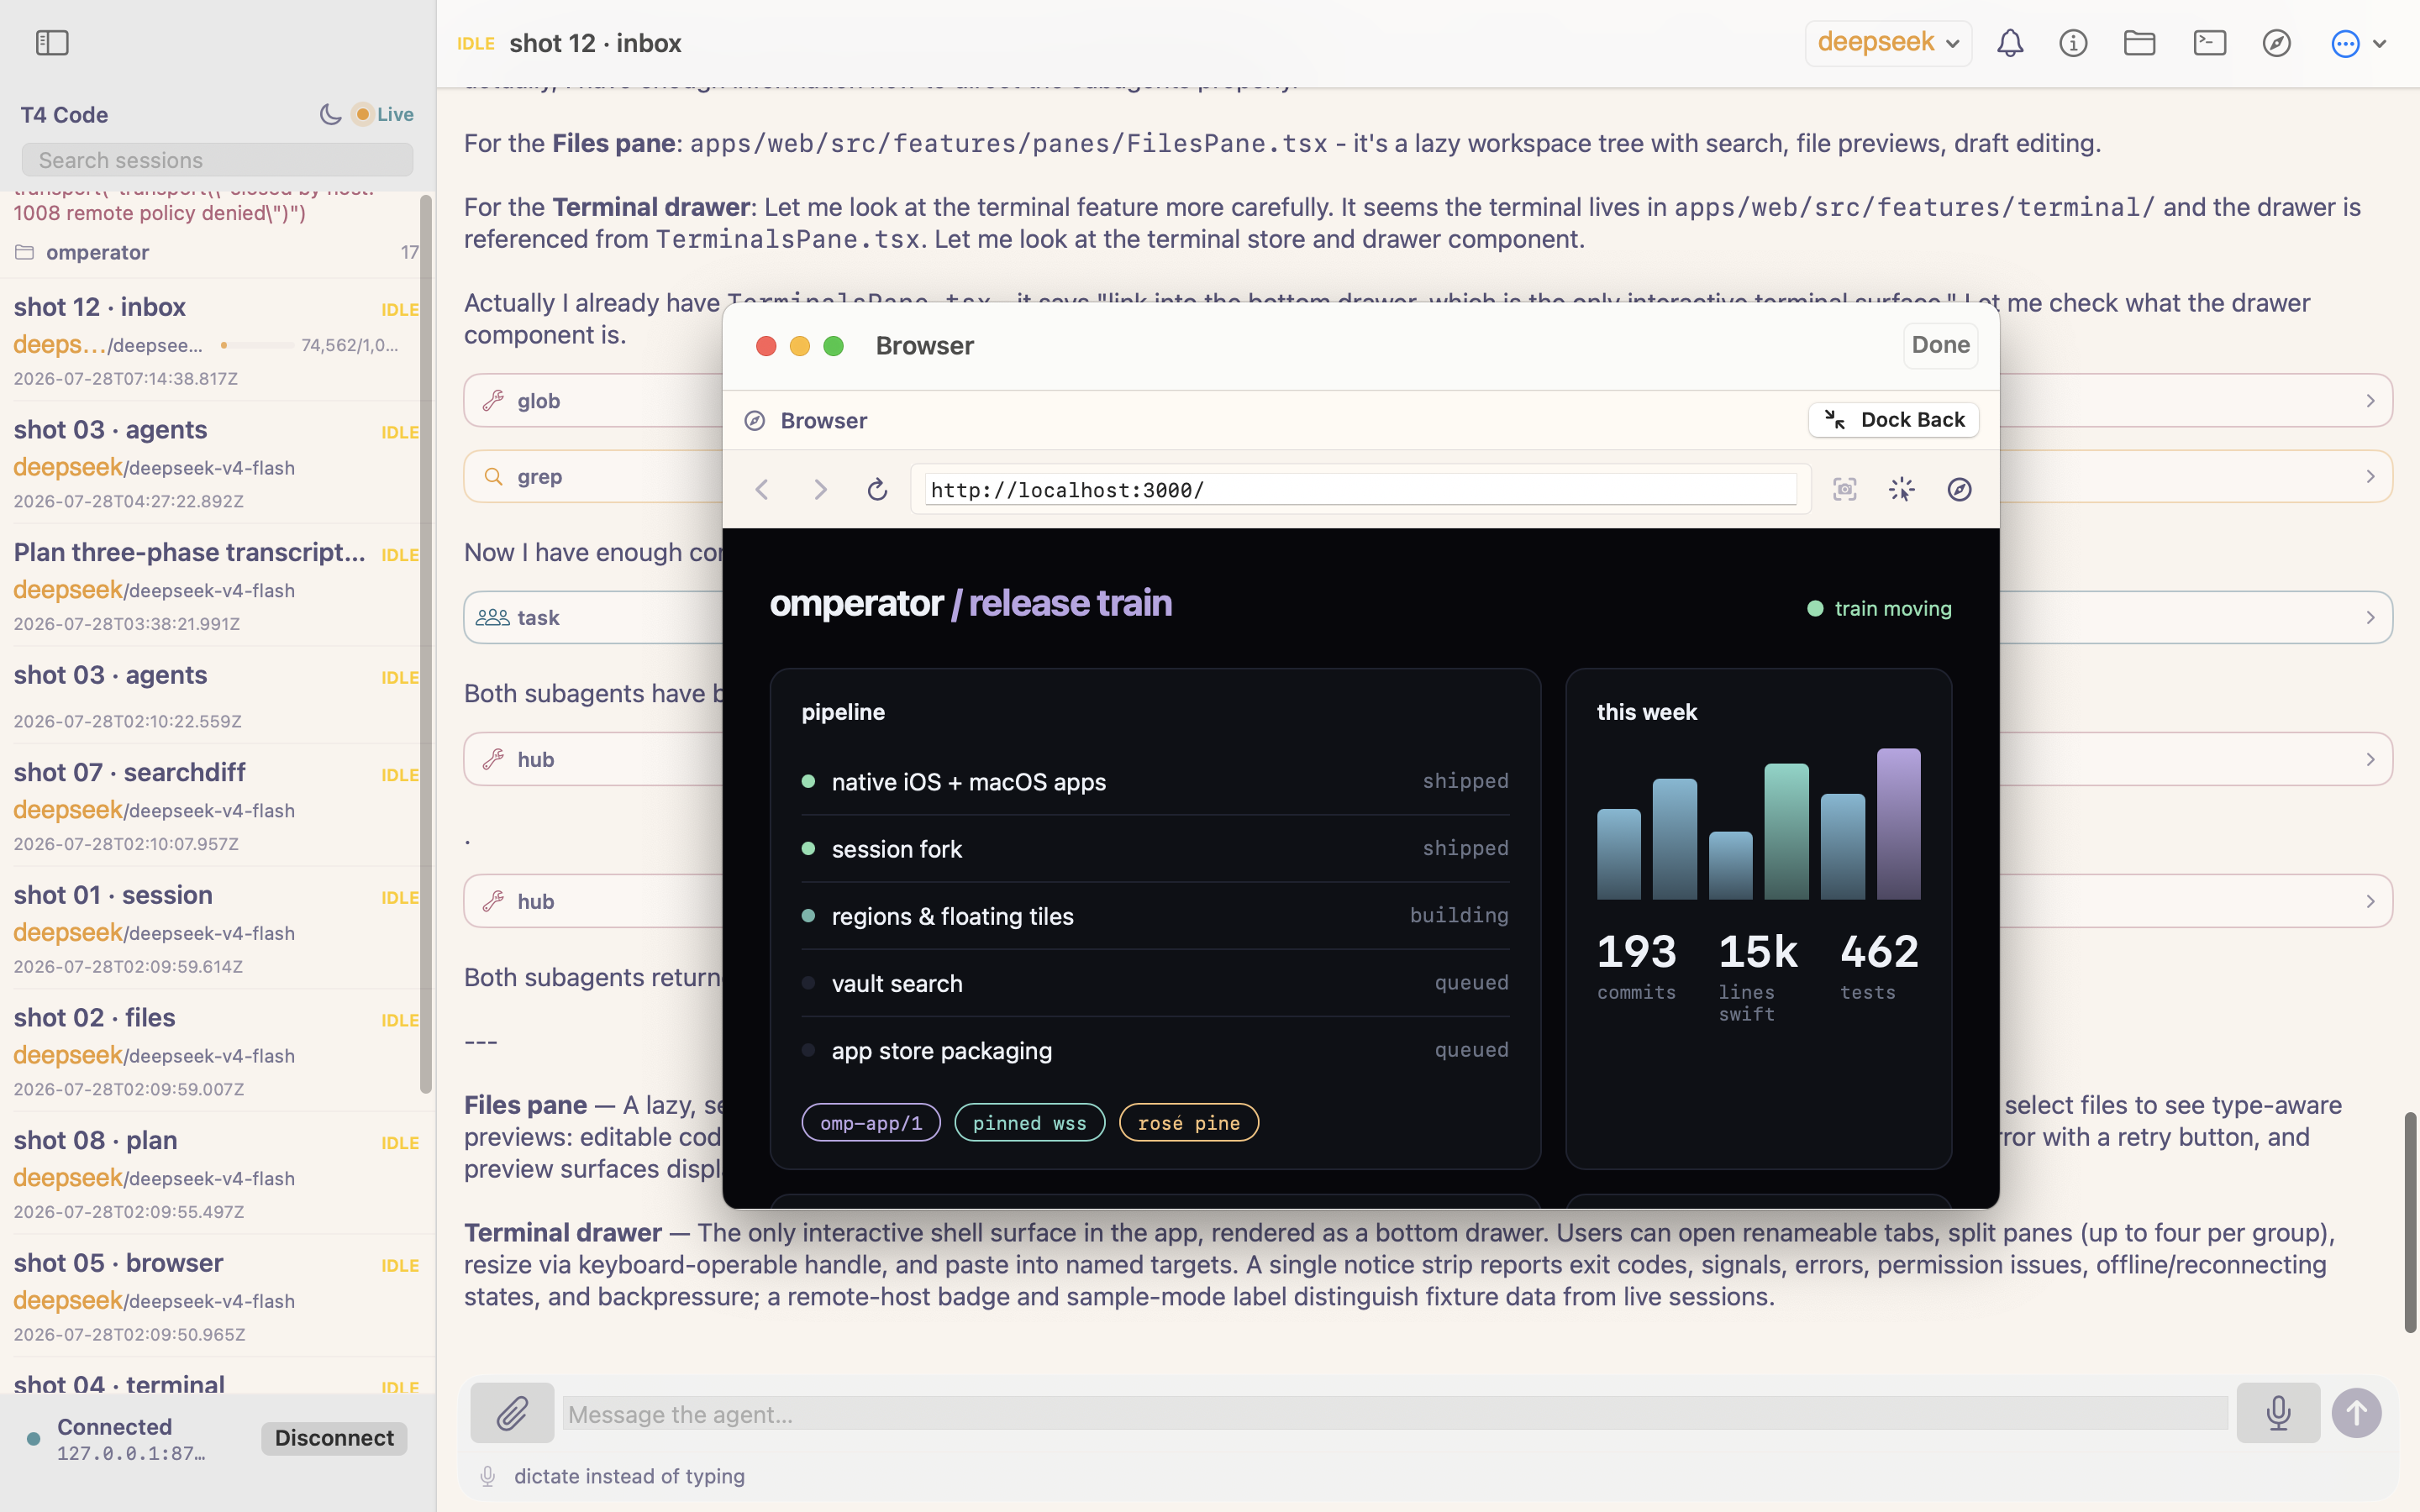Click the green bar in this week chart

pyautogui.click(x=1786, y=831)
